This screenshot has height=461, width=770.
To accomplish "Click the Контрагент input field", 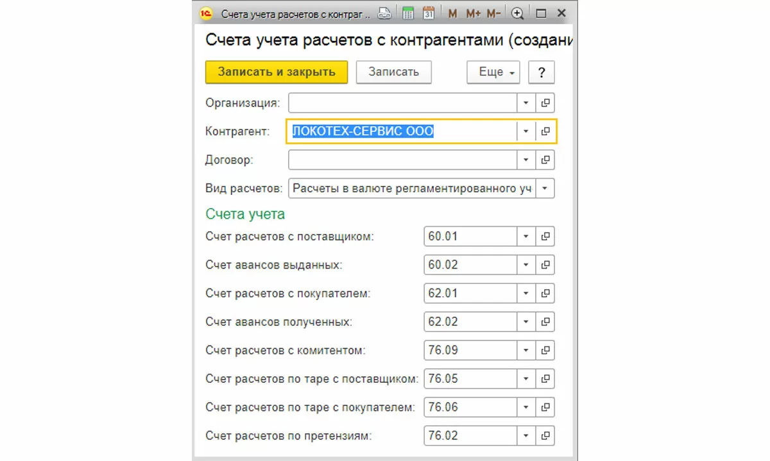I will pos(402,131).
